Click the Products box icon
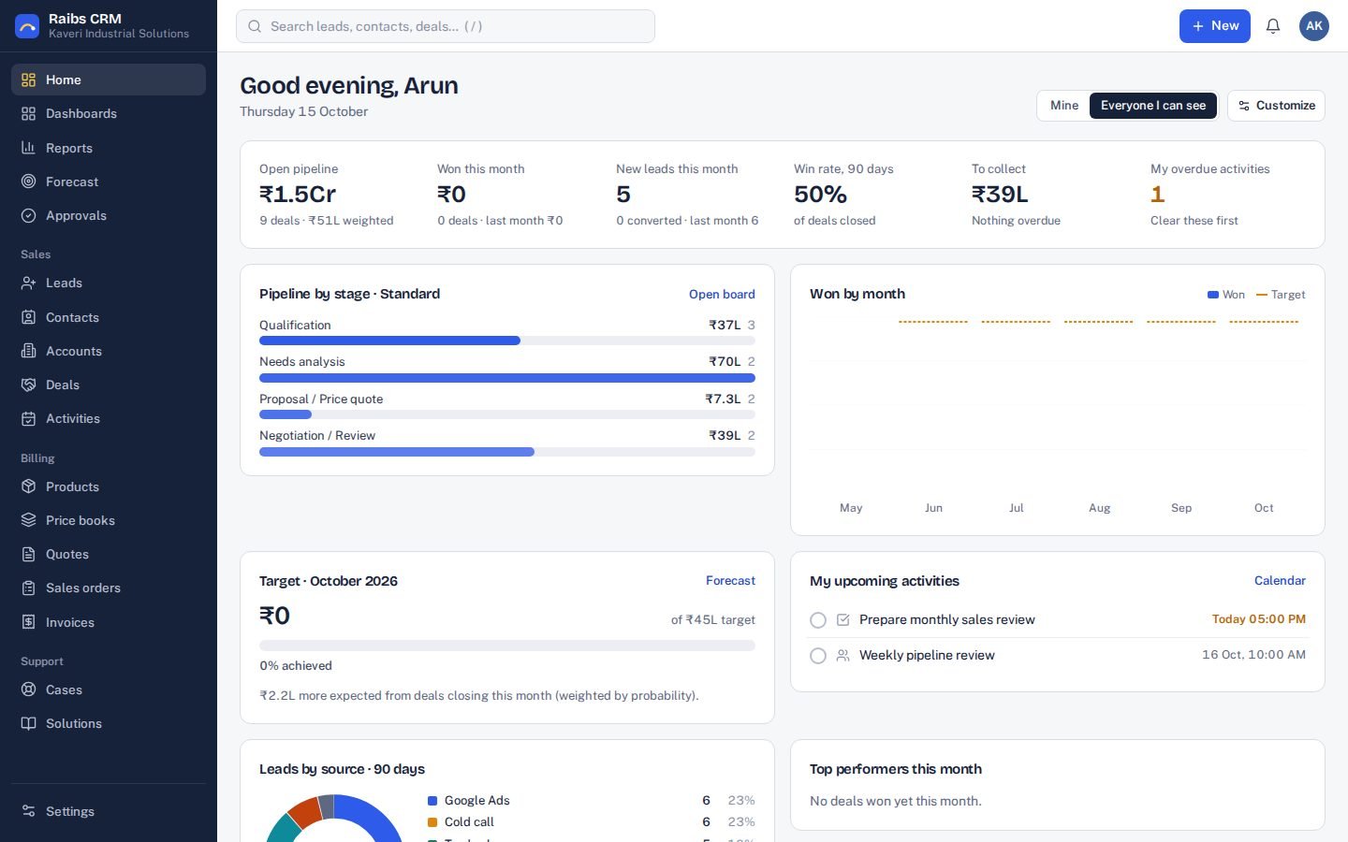Viewport: 1348px width, 842px height. pos(28,486)
